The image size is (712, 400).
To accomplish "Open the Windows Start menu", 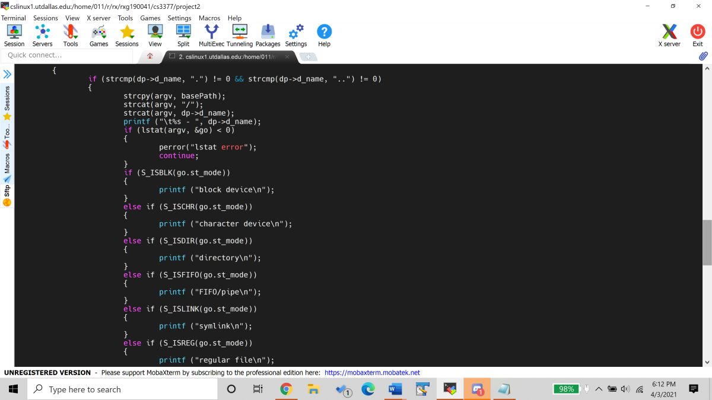I will 14,389.
